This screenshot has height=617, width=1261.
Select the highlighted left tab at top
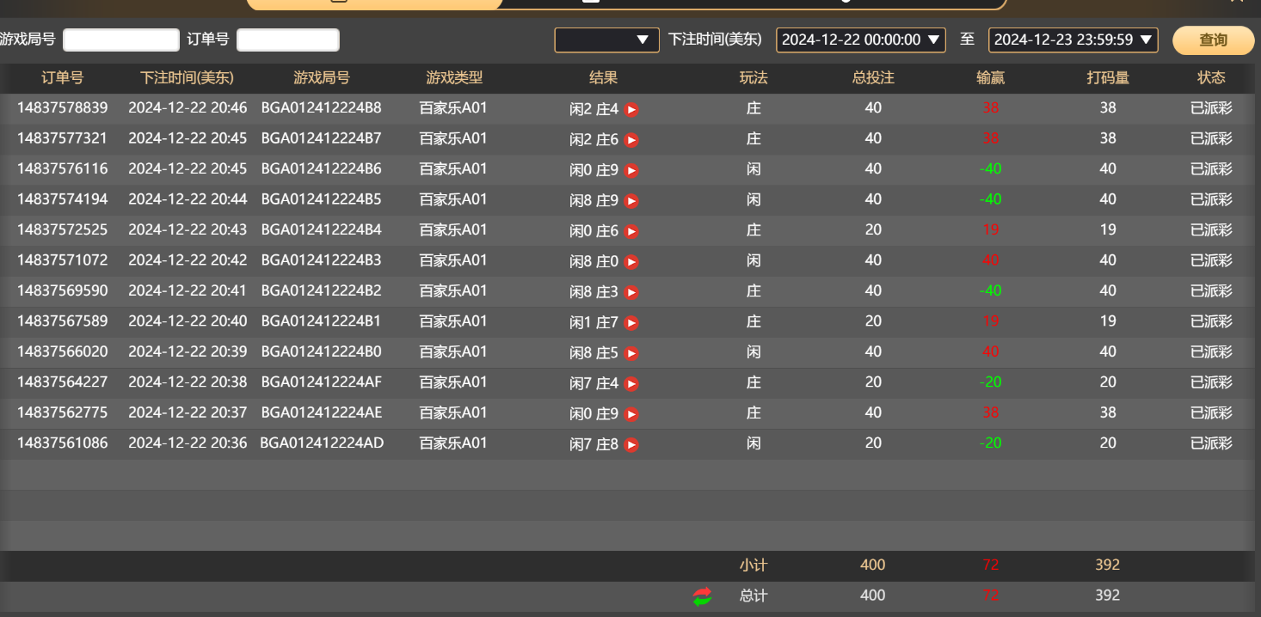click(x=374, y=4)
